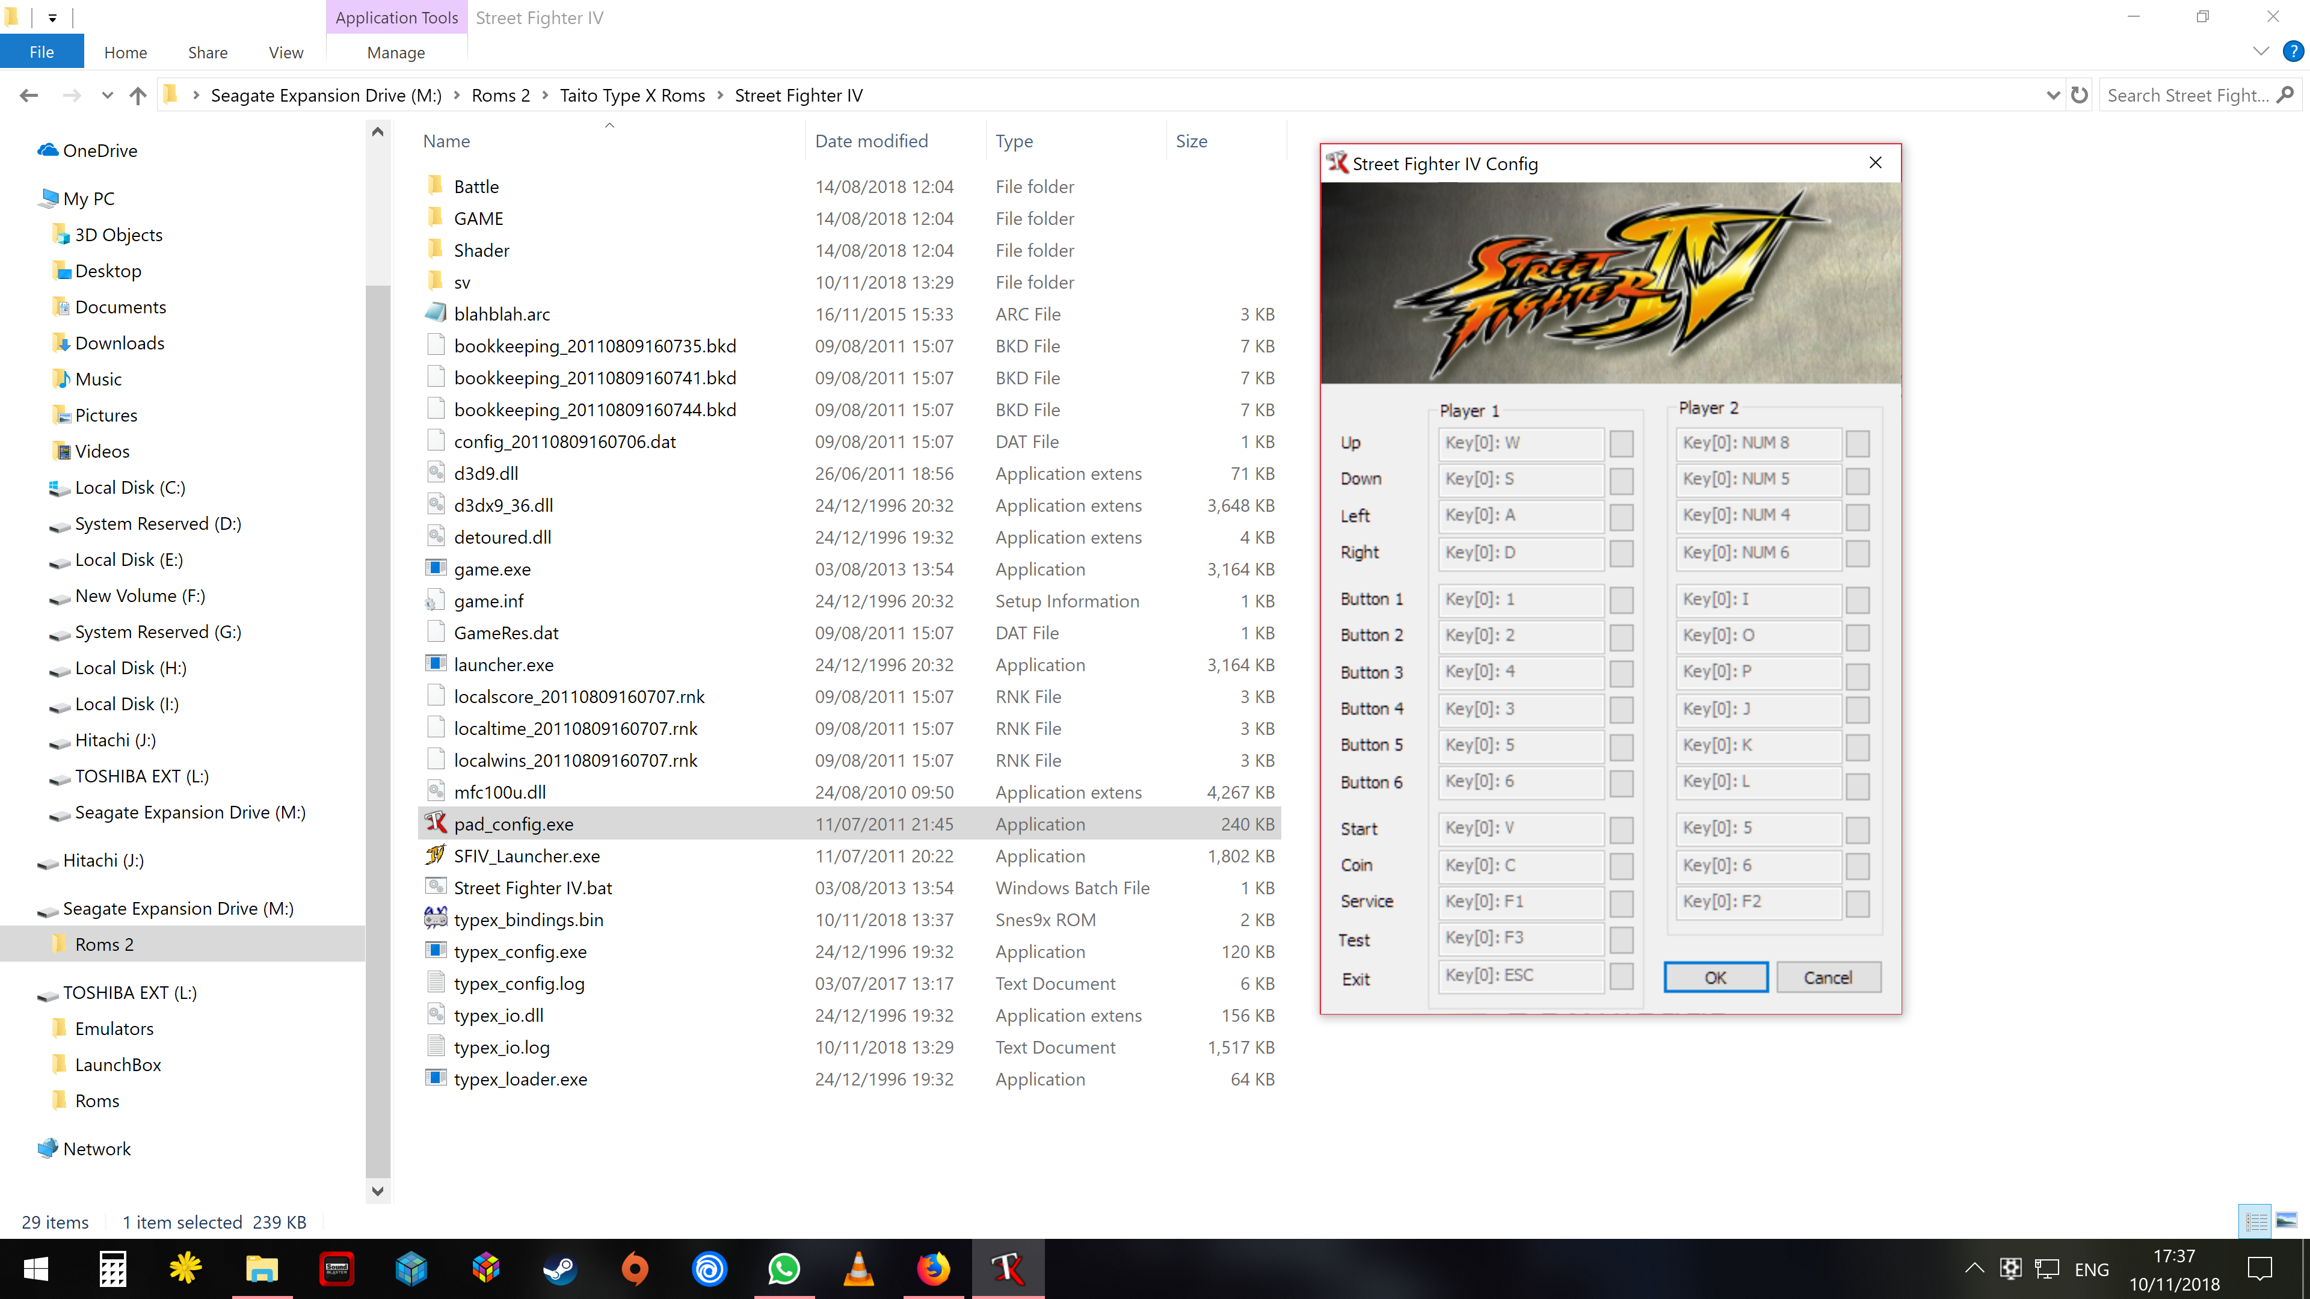The image size is (2310, 1299).
Task: Open the Battle folder icon
Action: 436,186
